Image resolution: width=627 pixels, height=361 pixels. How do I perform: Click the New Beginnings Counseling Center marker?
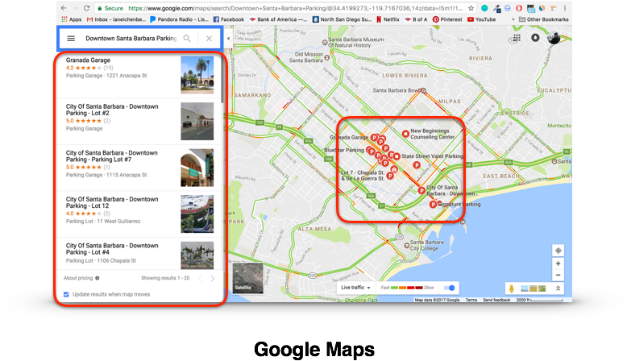point(405,134)
